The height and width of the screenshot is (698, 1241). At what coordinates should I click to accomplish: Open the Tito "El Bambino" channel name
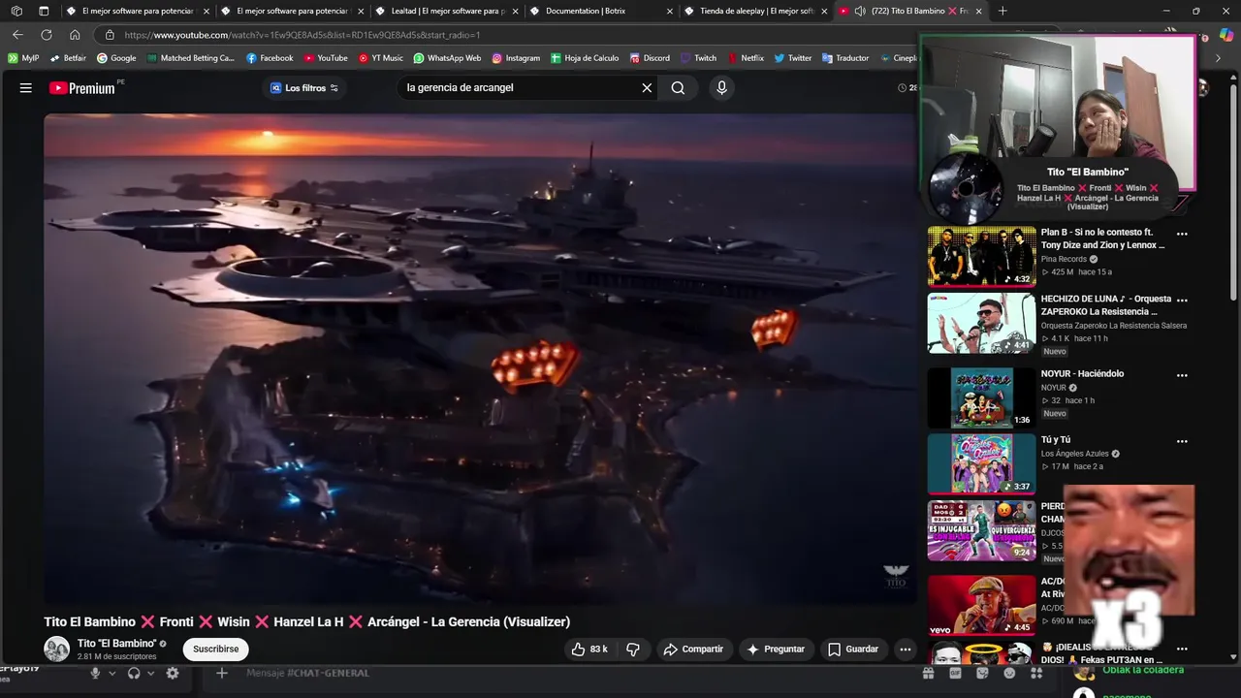[116, 644]
